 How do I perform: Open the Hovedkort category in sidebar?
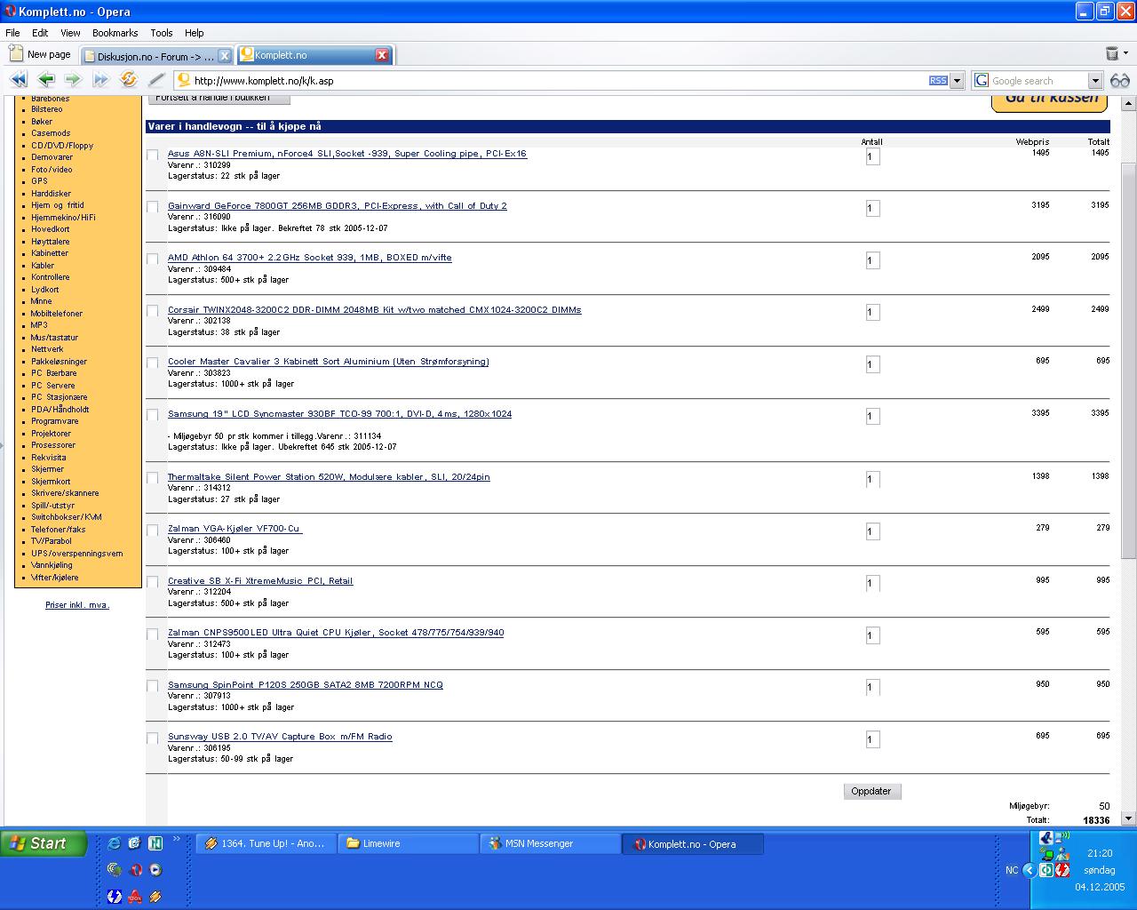pos(51,229)
